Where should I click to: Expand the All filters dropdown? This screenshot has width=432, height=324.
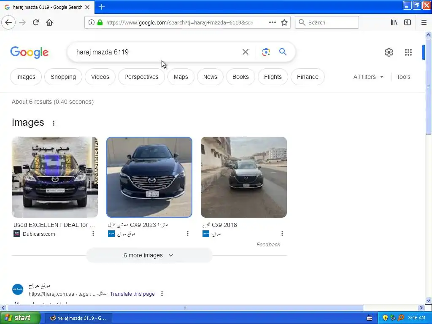[368, 77]
